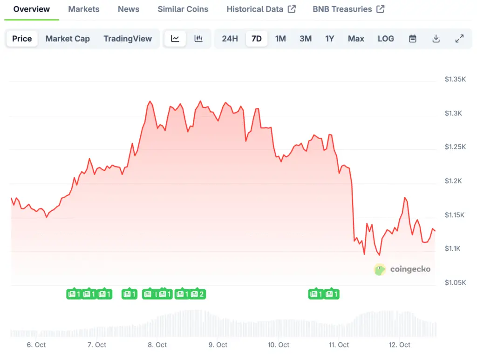Switch to line chart view icon
The image size is (477, 354).
pos(175,39)
